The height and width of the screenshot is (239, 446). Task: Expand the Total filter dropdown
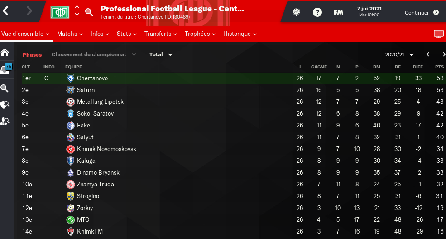tap(161, 54)
